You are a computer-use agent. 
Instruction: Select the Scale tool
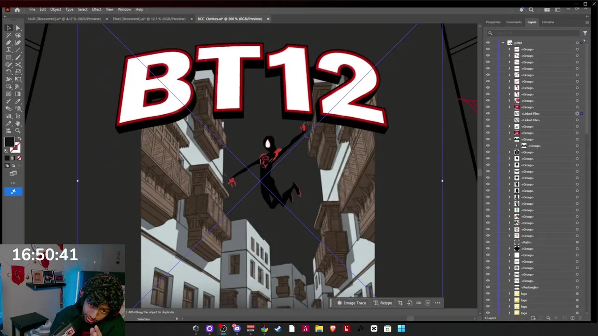point(18,72)
